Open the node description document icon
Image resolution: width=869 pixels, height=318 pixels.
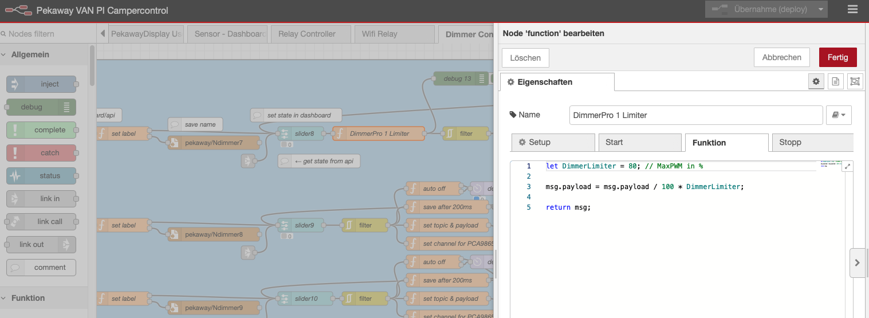[836, 82]
